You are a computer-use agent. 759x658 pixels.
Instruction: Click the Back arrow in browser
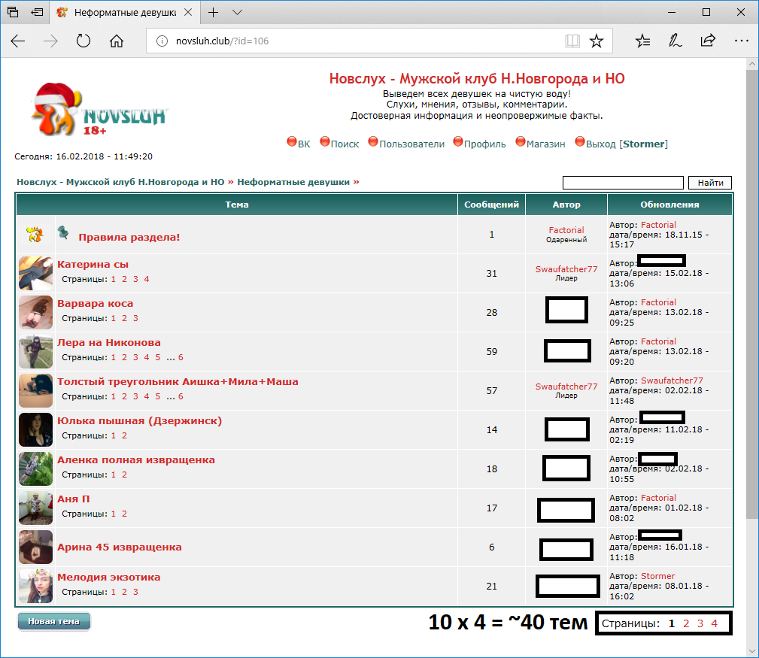(18, 41)
